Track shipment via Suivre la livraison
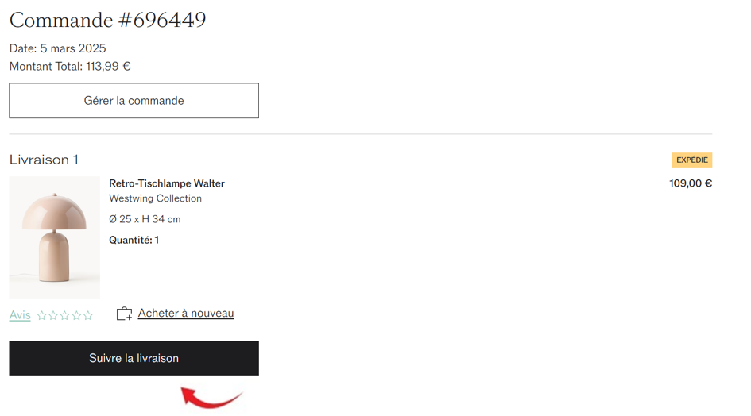 tap(134, 358)
